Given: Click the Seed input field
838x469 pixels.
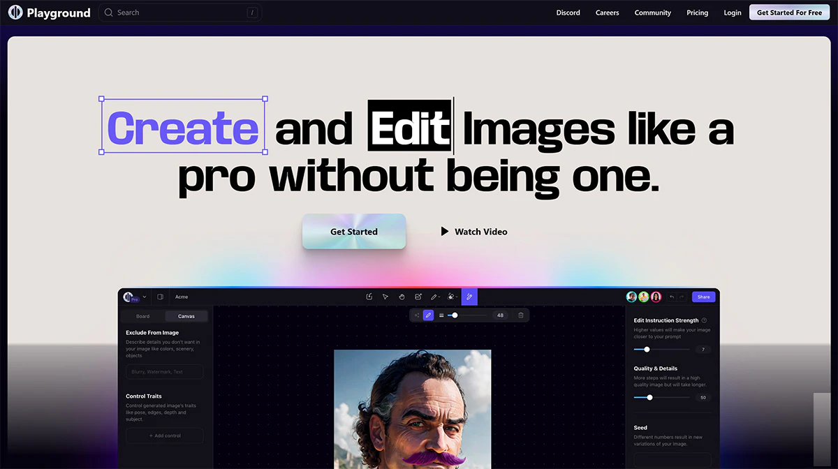Looking at the screenshot, I should click(672, 460).
